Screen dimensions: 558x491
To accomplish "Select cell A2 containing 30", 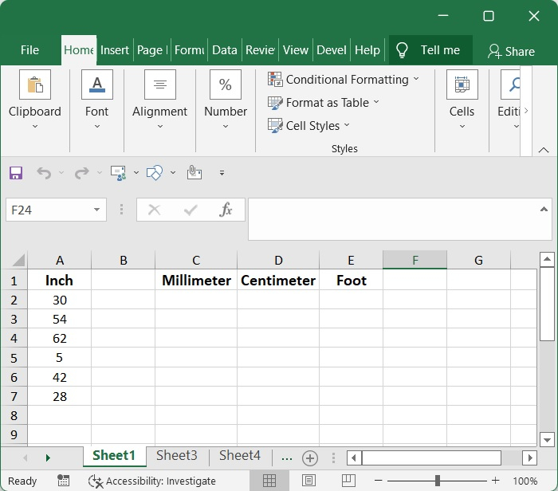I will coord(60,300).
